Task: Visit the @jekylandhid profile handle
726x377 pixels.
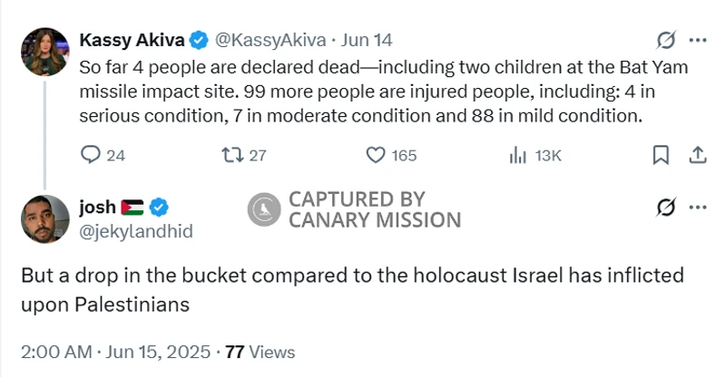Action: (x=136, y=232)
